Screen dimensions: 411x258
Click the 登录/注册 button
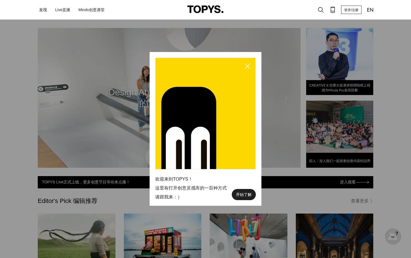(x=351, y=10)
